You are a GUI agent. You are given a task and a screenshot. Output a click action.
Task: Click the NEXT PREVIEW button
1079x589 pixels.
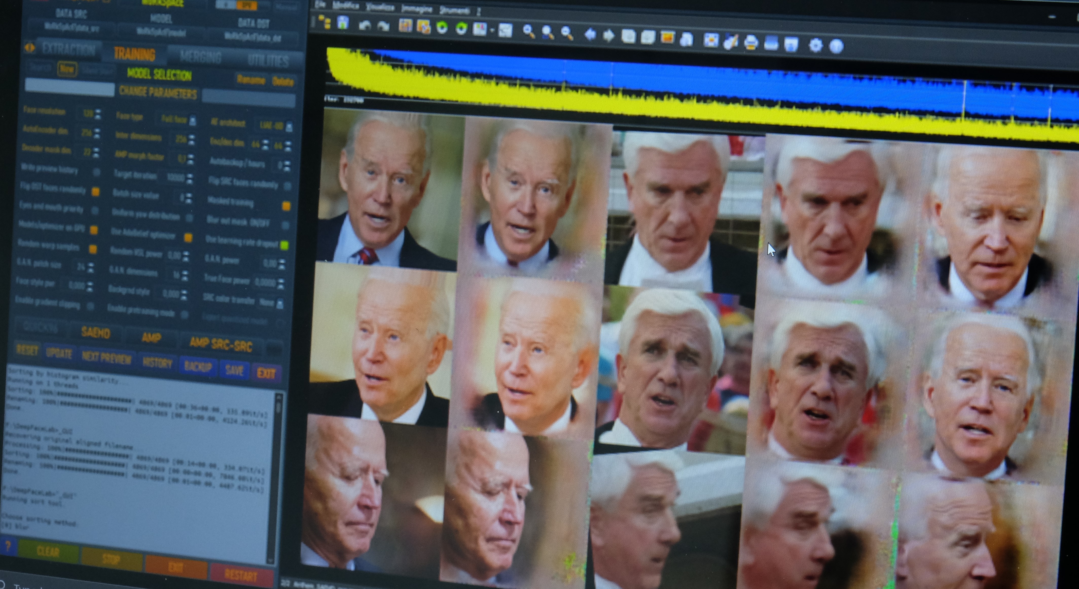pos(106,358)
